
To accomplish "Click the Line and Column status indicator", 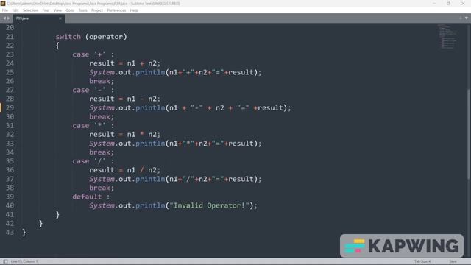I will pos(24,261).
